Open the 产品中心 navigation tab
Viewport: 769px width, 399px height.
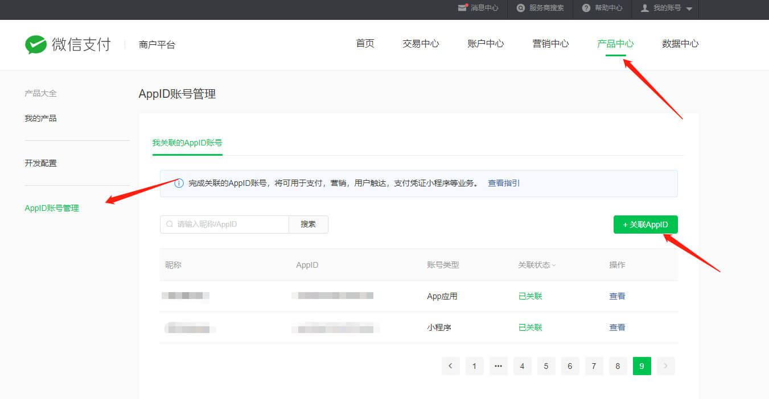coord(615,44)
